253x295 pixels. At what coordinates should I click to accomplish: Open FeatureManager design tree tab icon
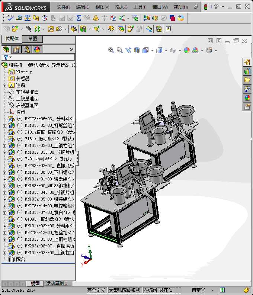[x=6, y=49]
